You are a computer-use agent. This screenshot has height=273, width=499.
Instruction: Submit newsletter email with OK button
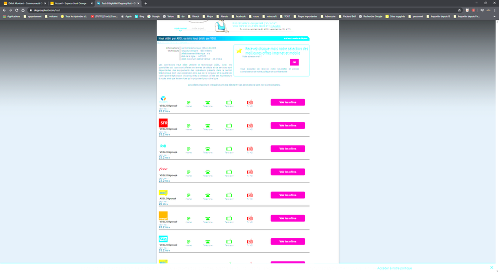click(294, 62)
